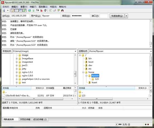Open the 书签(B) menu
Screen dimensions: 154x128
pyautogui.click(x=53, y=7)
